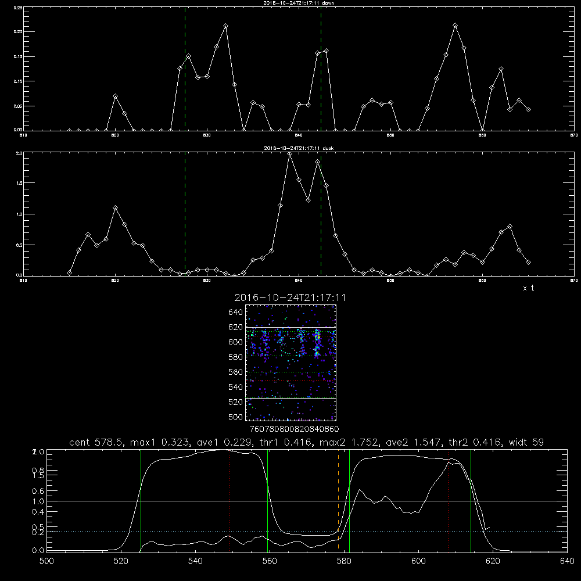Click the 640 label on bottom plot x-axis

(567, 561)
